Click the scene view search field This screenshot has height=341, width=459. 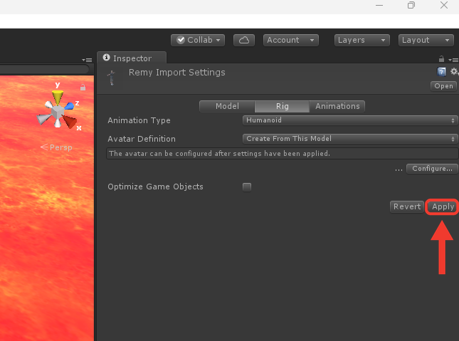44,70
